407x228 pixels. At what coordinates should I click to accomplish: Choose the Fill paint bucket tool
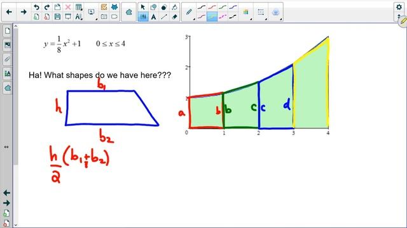pos(174,7)
